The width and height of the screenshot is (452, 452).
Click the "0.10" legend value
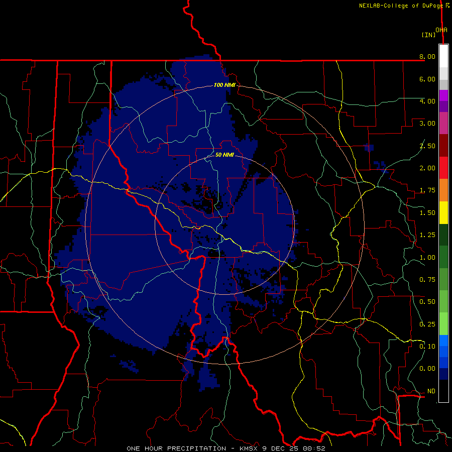coord(427,347)
